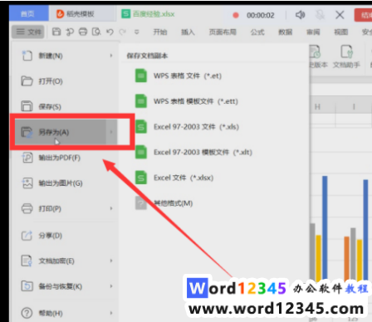Click the undo arrow icon
This screenshot has height=322, width=372.
click(110, 32)
